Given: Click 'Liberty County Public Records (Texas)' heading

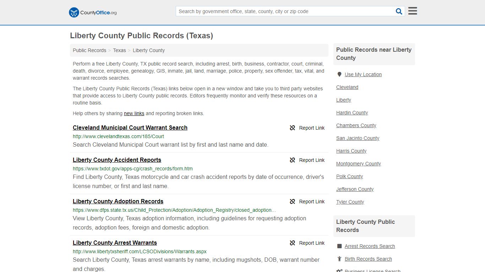Looking at the screenshot, I should (x=141, y=35).
